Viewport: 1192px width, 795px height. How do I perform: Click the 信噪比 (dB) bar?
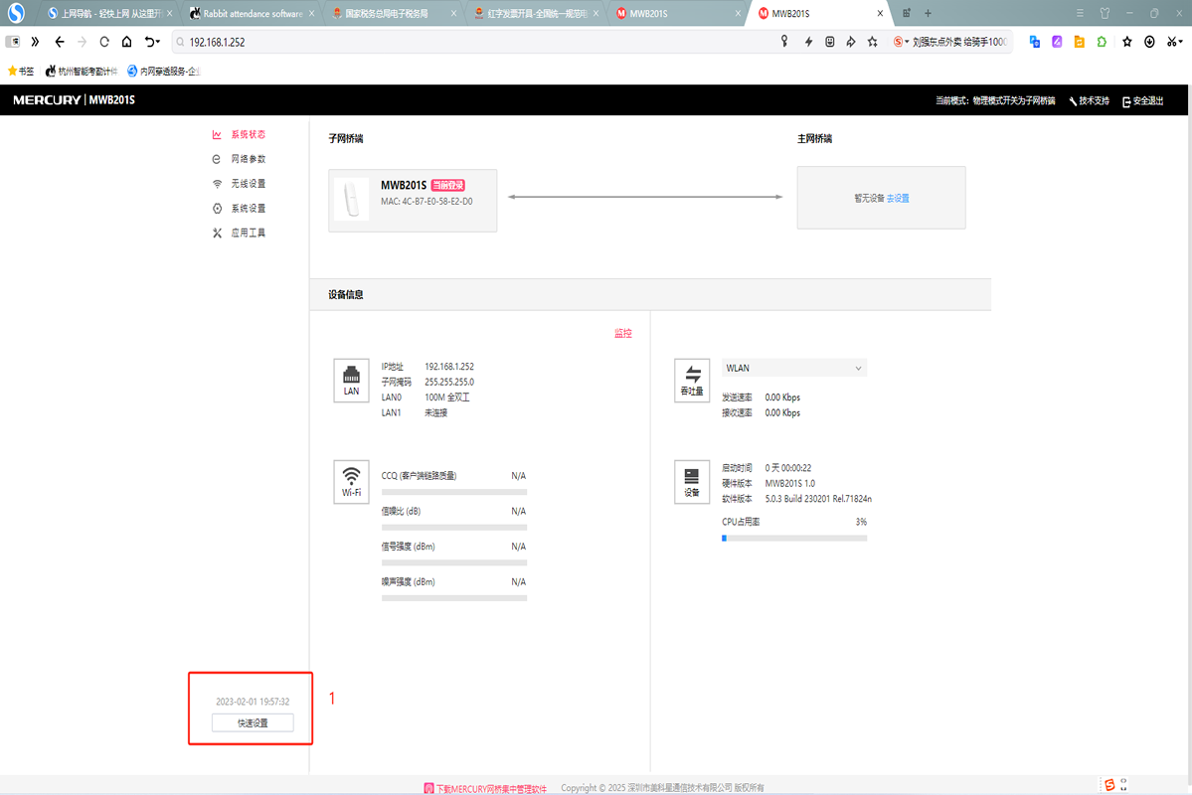tap(454, 527)
